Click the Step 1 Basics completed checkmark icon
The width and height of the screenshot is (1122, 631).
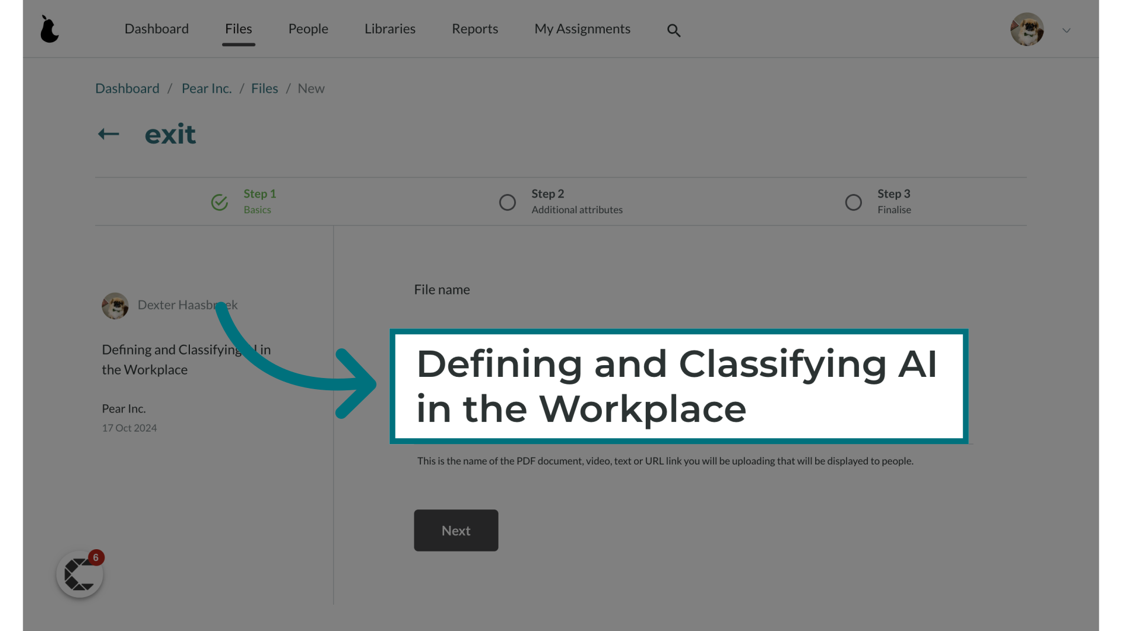(219, 201)
